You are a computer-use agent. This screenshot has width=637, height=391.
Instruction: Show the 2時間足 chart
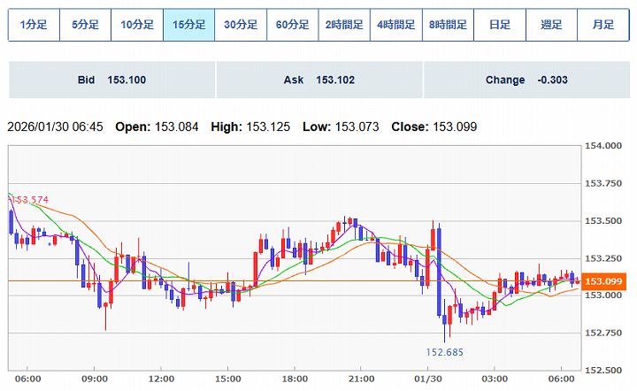(x=344, y=25)
